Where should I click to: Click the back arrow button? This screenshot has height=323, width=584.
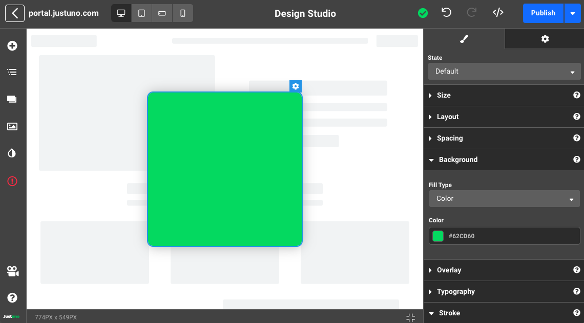tap(15, 13)
